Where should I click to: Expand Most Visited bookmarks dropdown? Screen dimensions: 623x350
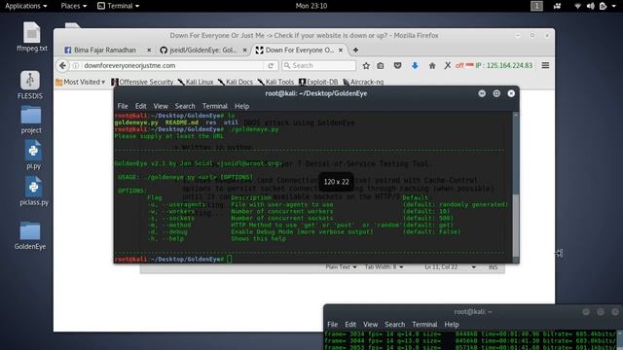tap(80, 82)
